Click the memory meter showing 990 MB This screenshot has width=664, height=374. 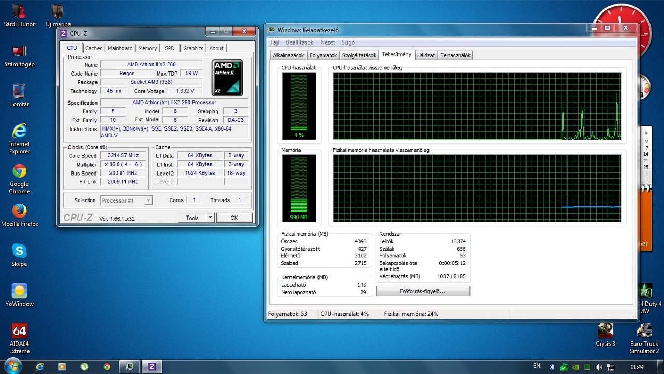click(x=298, y=189)
